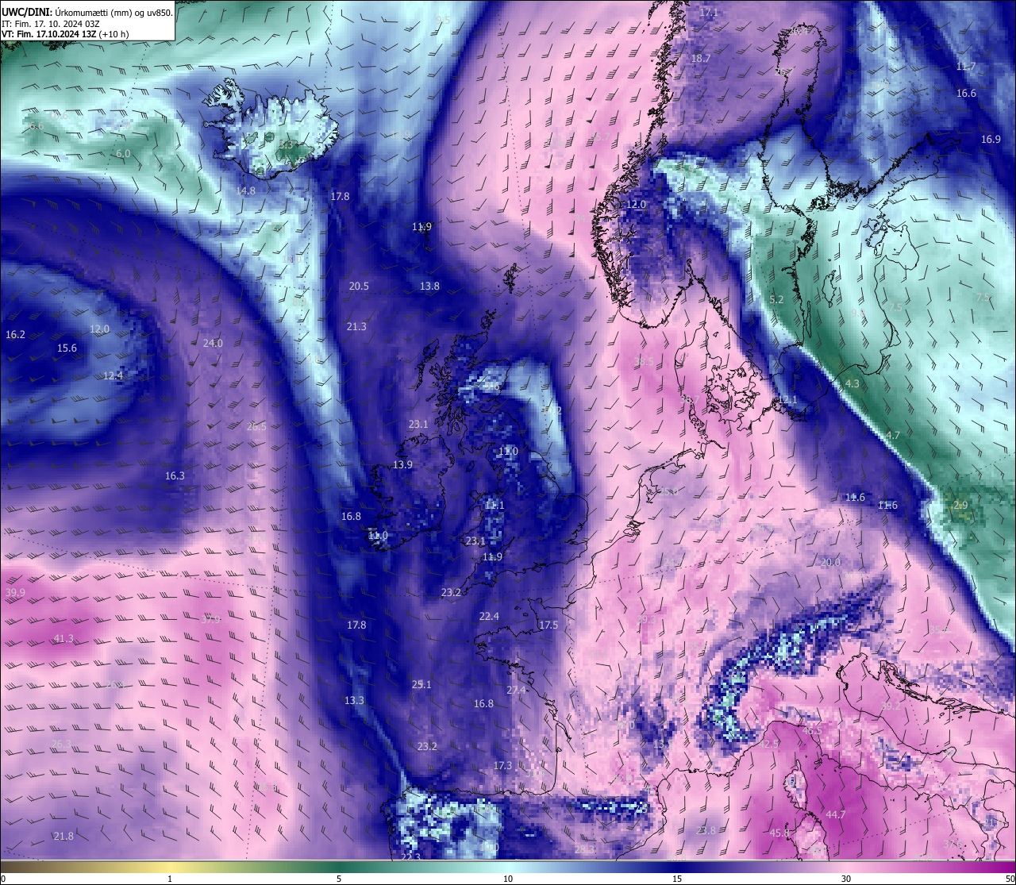
Task: Click the 14.8 value south of Iceland
Action: tap(246, 190)
